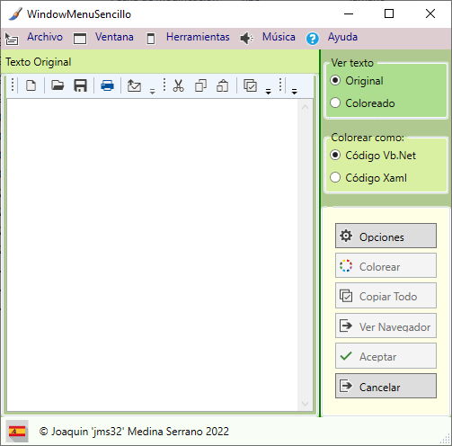Click the Cancelar button
The width and height of the screenshot is (452, 446).
tap(386, 386)
